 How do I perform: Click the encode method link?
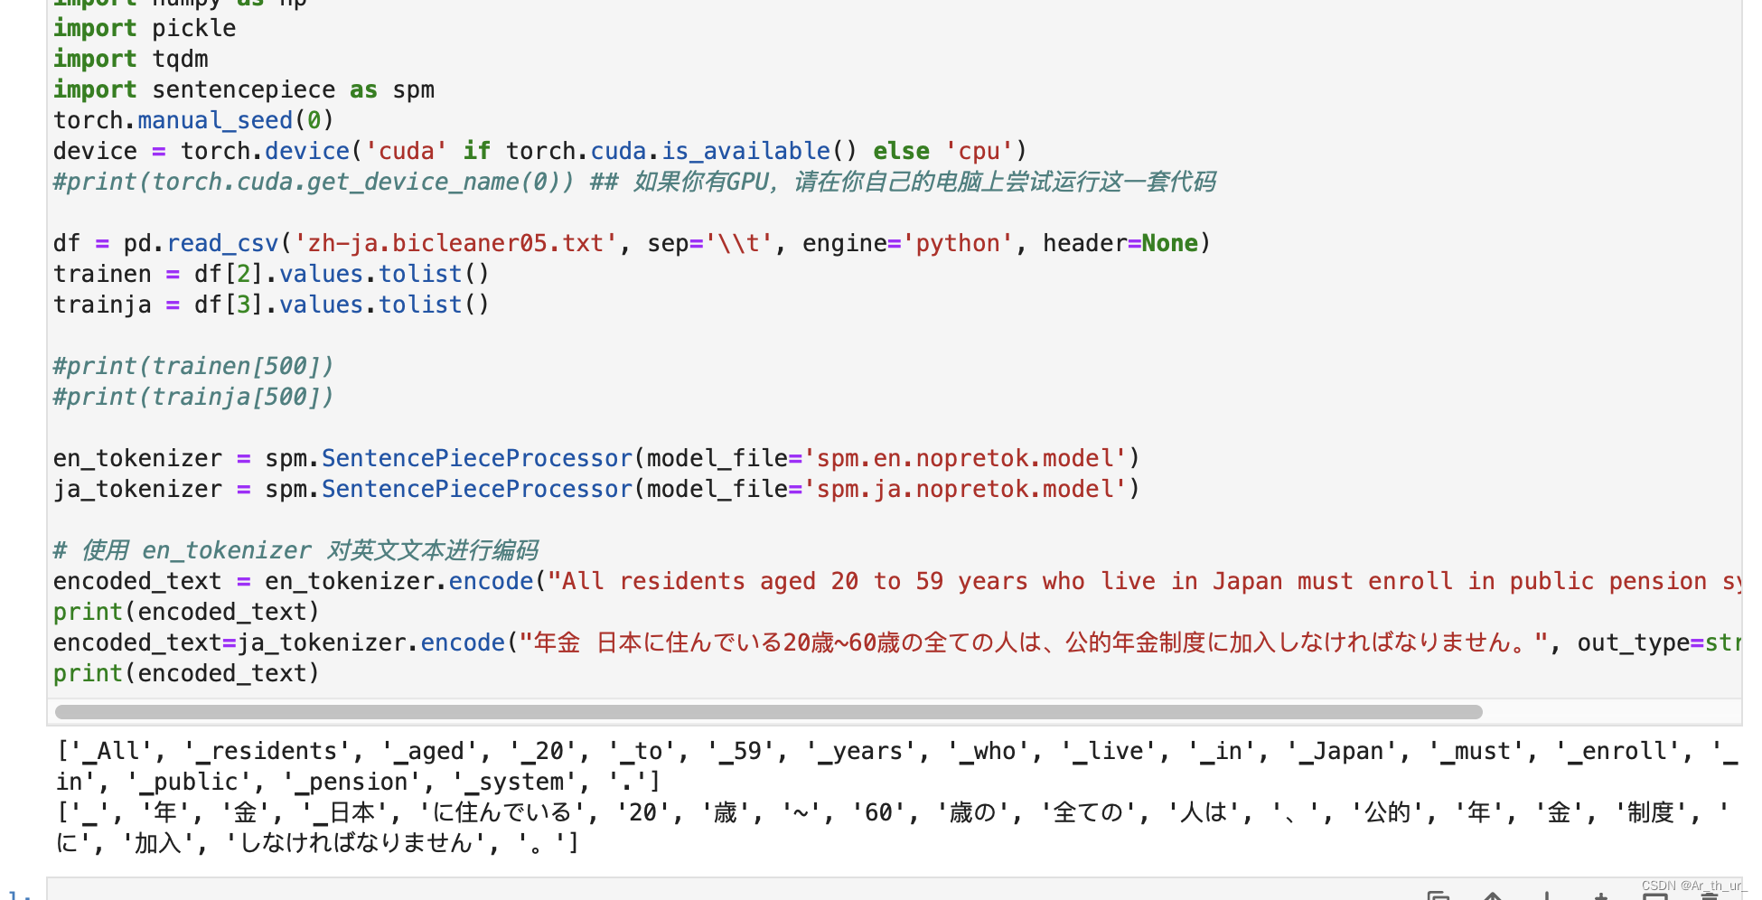(491, 581)
